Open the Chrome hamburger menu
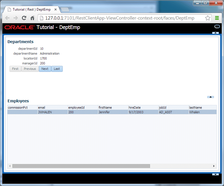The width and height of the screenshot is (224, 186). pos(217,18)
